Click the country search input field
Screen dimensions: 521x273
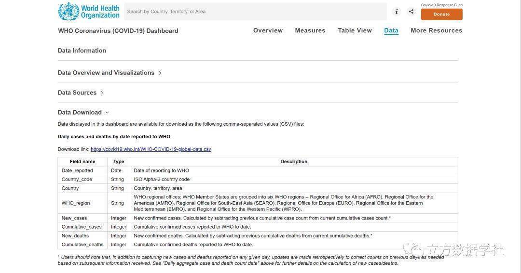[255, 12]
